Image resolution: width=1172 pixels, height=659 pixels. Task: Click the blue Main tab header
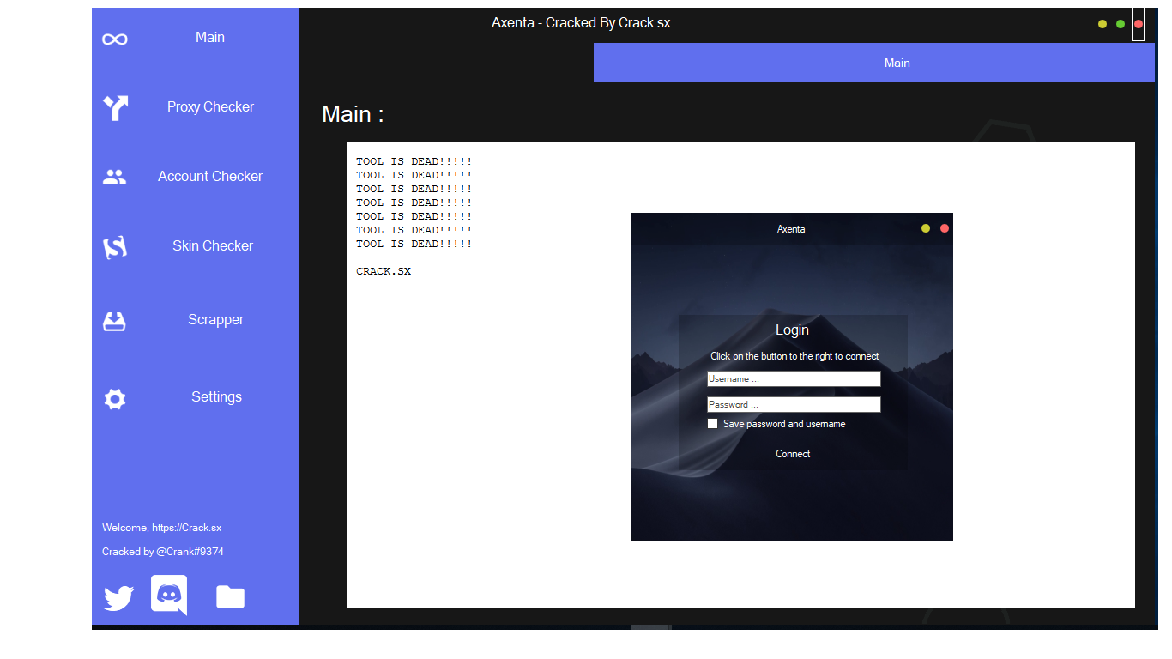[874, 63]
